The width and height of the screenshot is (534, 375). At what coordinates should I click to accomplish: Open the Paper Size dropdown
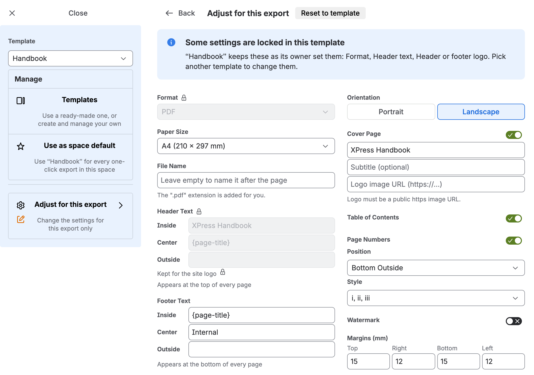[246, 146]
